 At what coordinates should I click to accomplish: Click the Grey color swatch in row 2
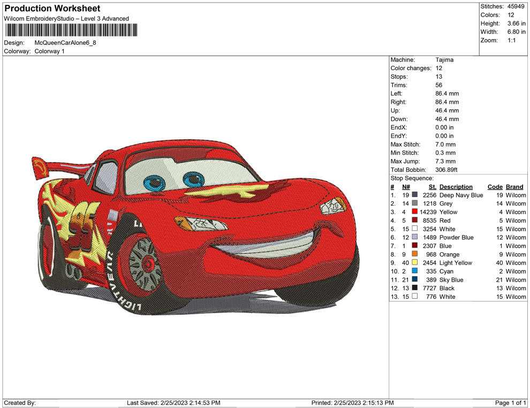pos(415,203)
